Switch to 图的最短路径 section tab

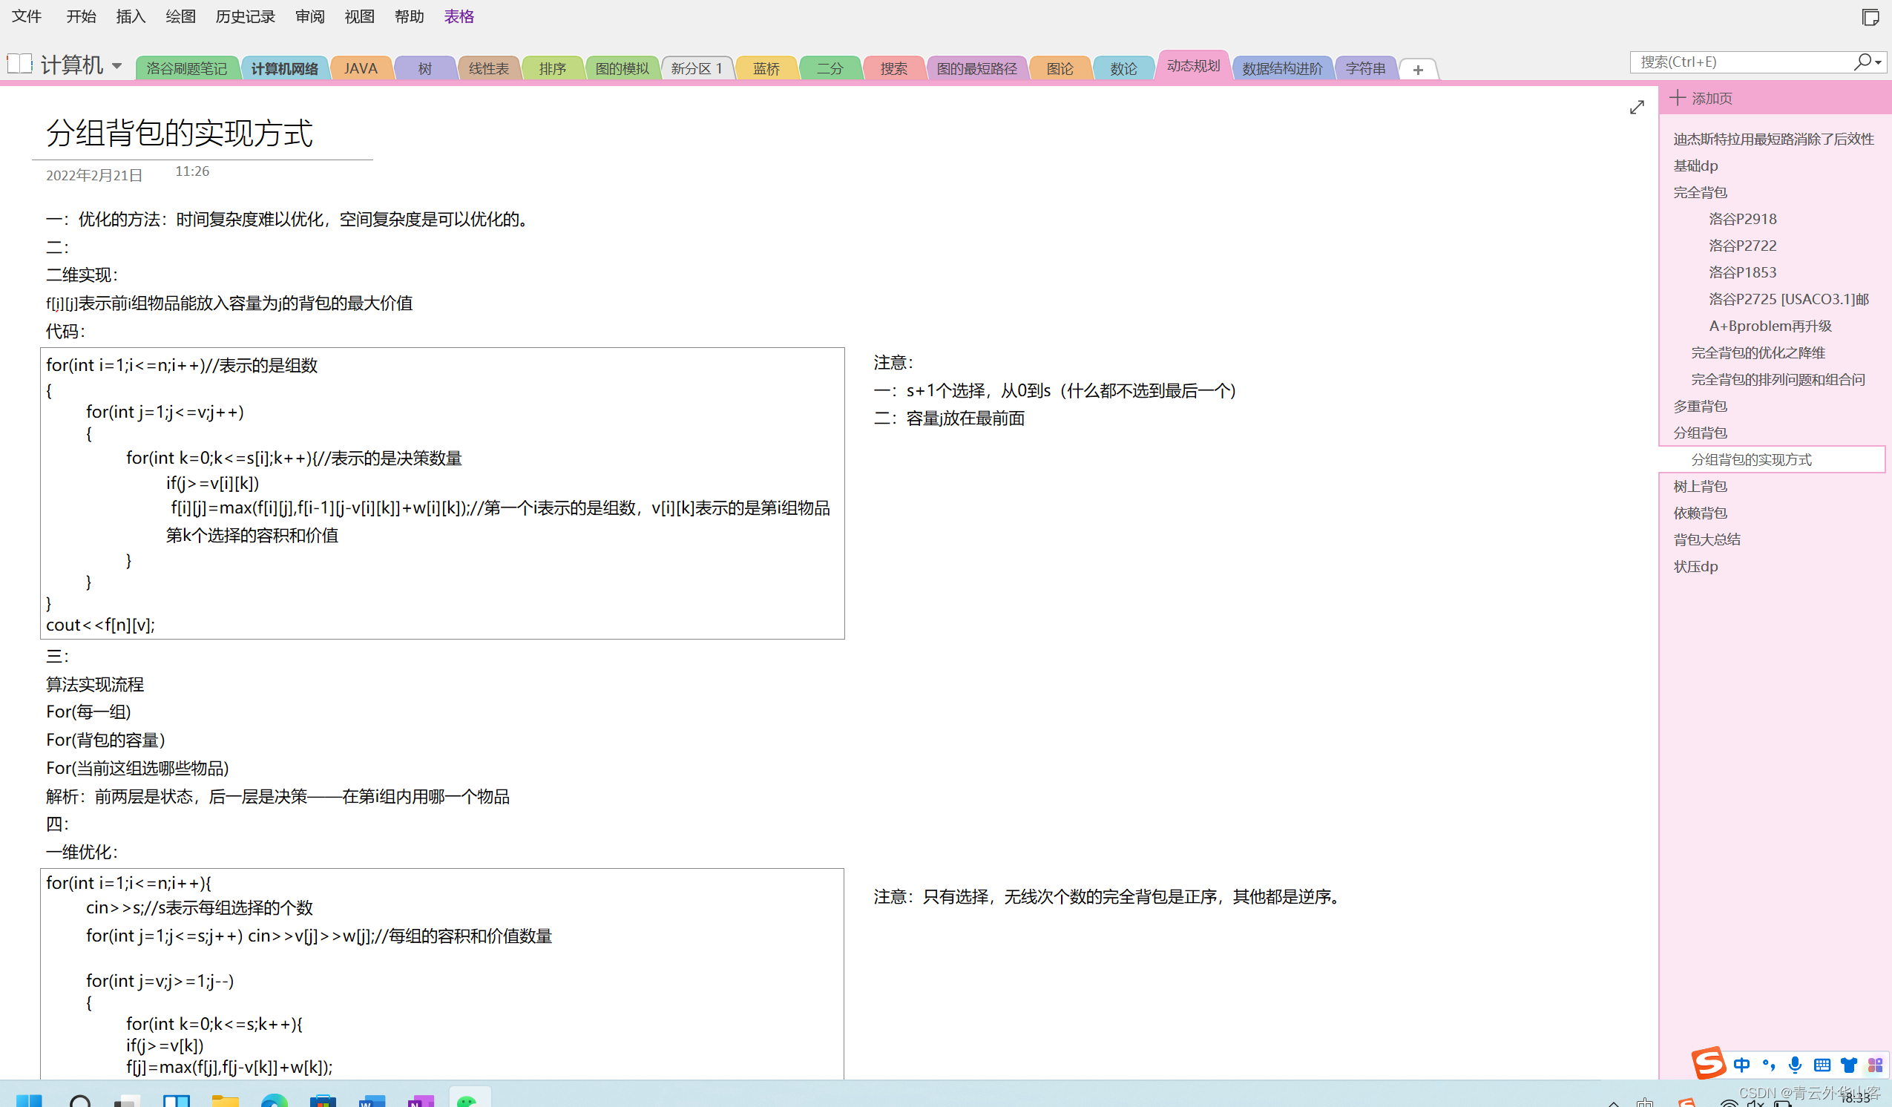[976, 68]
